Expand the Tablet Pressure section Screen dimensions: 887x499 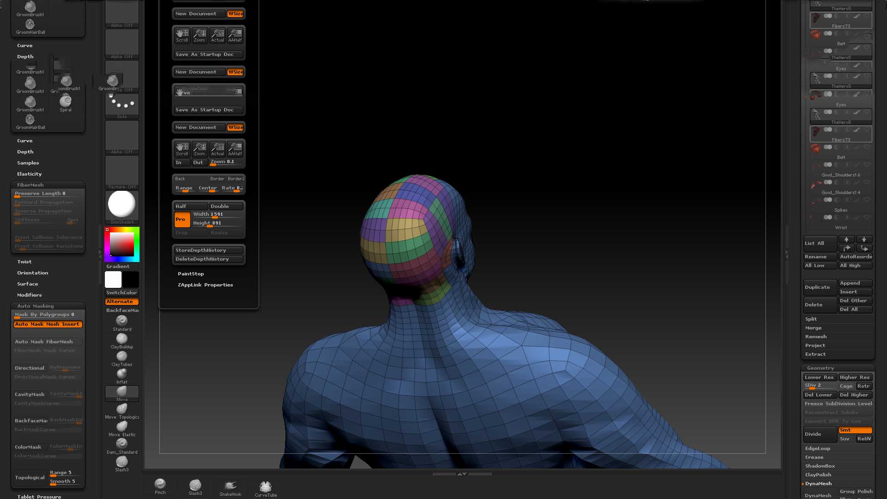point(39,497)
